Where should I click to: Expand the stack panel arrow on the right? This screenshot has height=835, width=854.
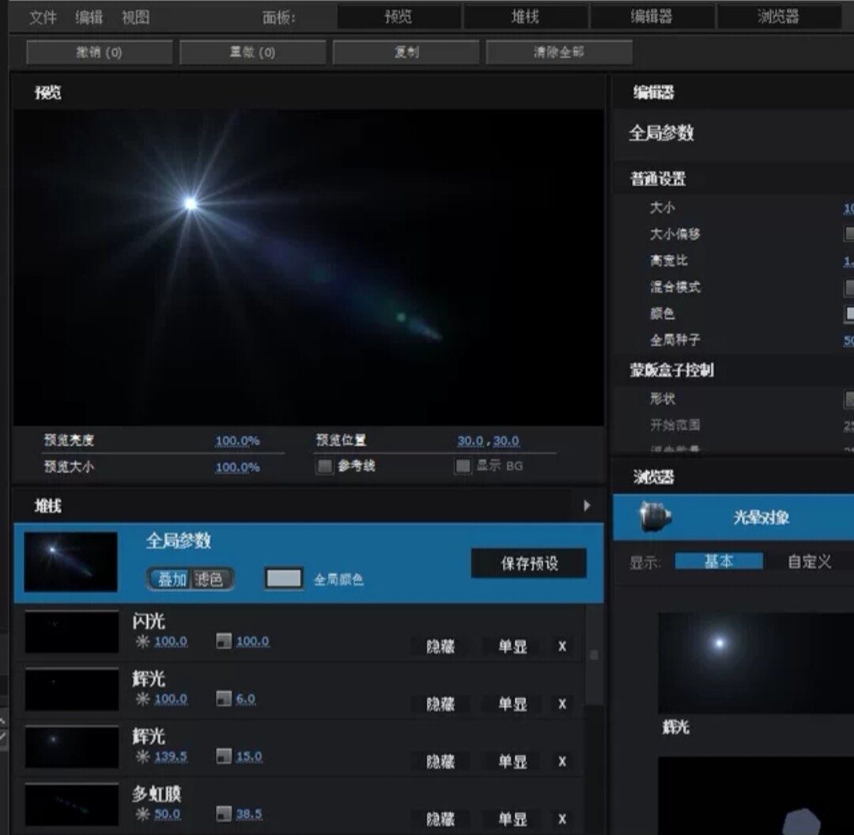[588, 505]
